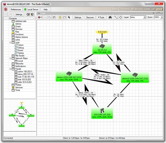The width and height of the screenshot is (166, 143).
Task: Click the Paste icon in map toolbar
Action: click(54, 17)
